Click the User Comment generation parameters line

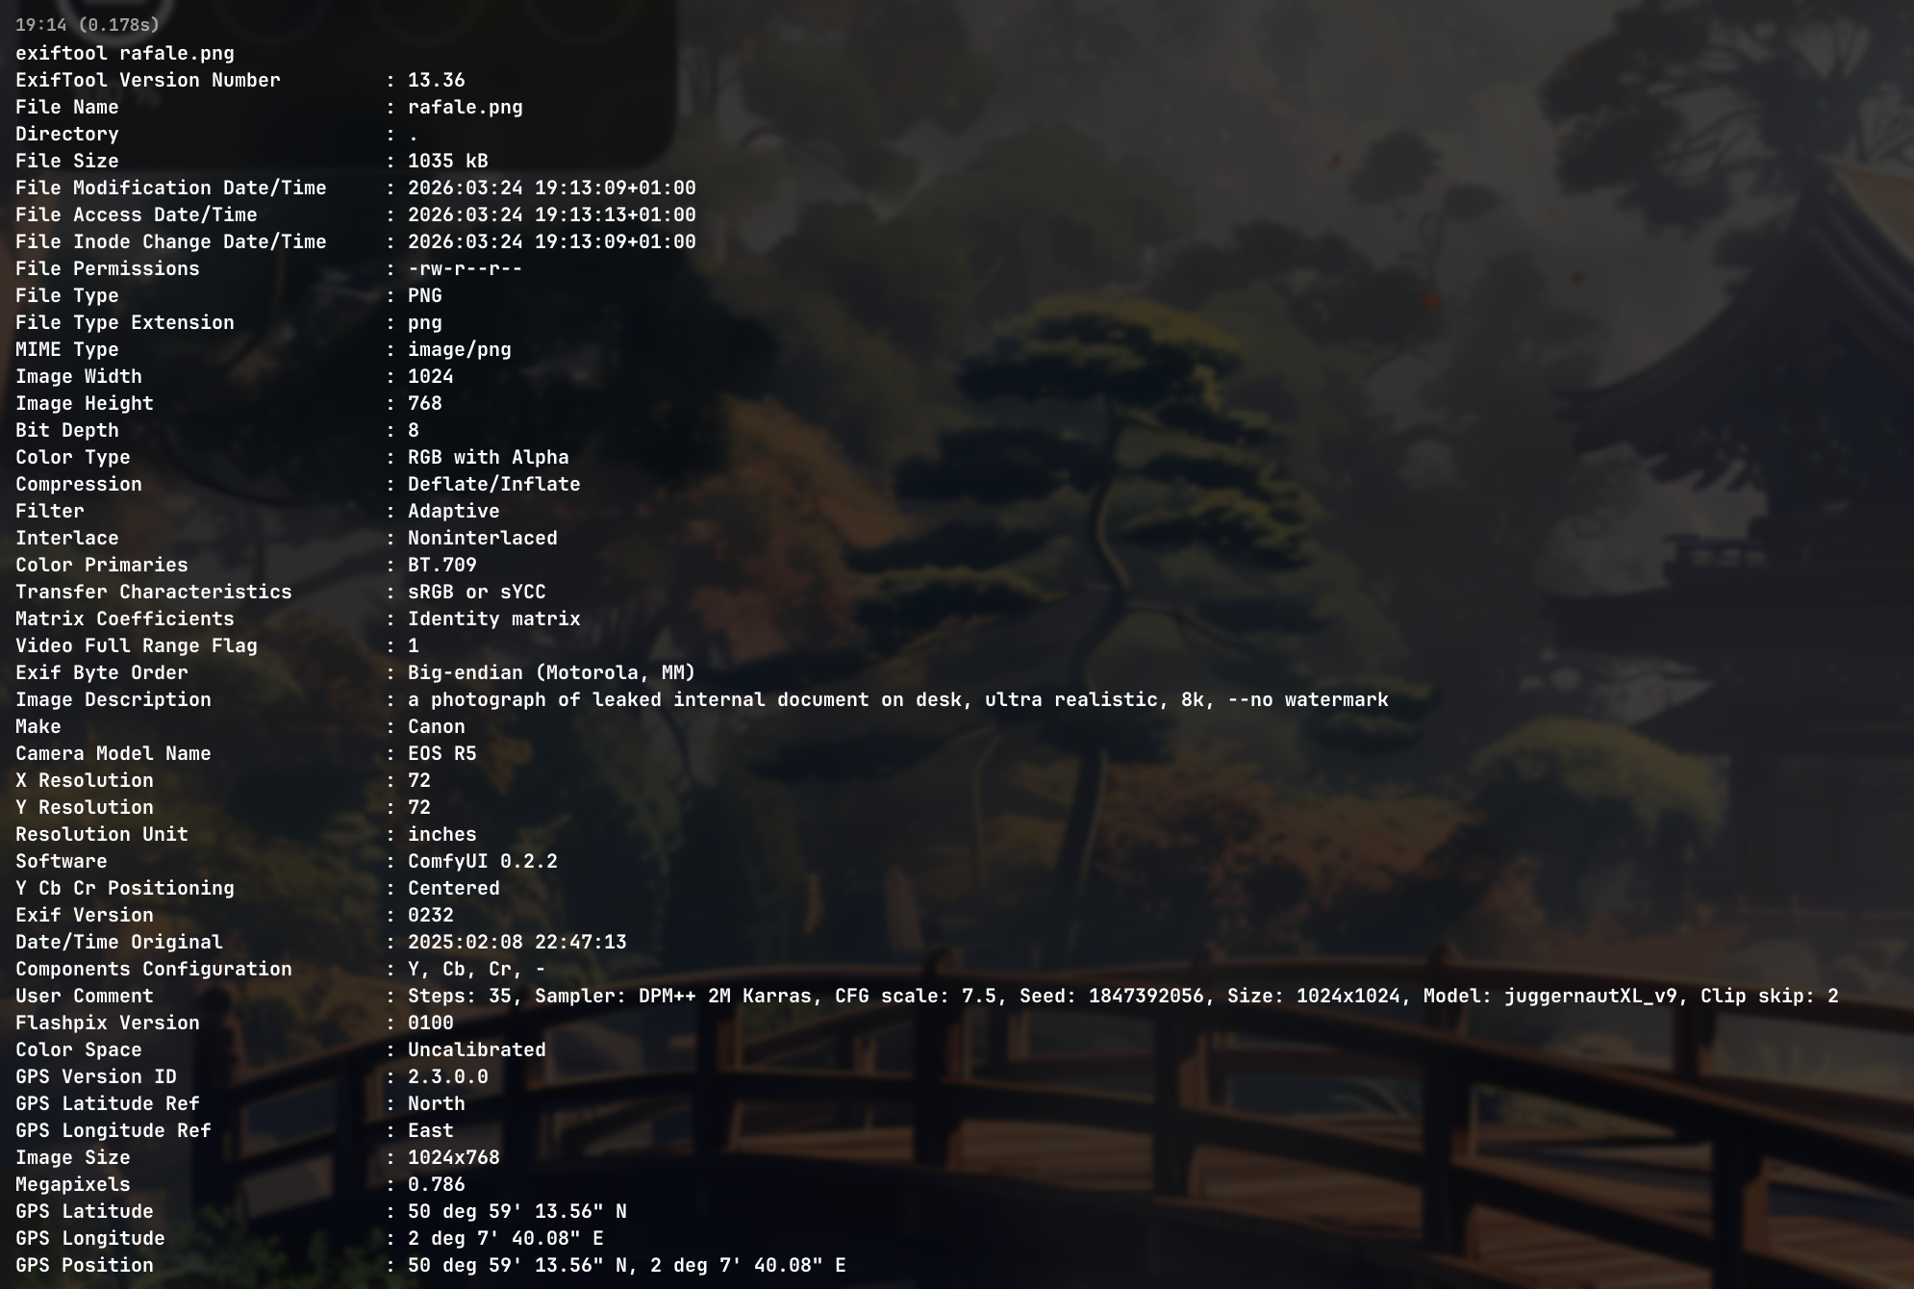click(x=1123, y=997)
